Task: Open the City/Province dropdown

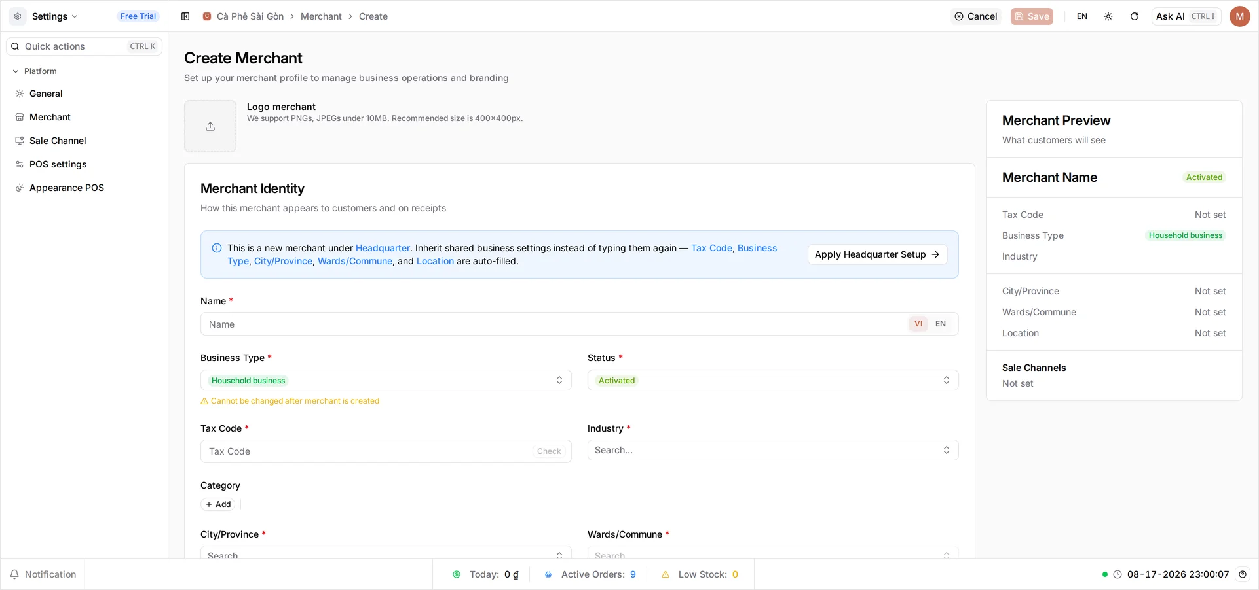Action: coord(386,553)
